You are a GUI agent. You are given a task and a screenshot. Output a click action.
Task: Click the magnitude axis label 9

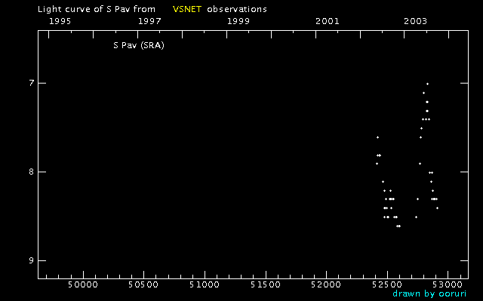(x=31, y=260)
